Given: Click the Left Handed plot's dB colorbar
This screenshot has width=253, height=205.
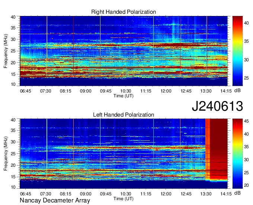Looking at the screenshot, I should [237, 154].
